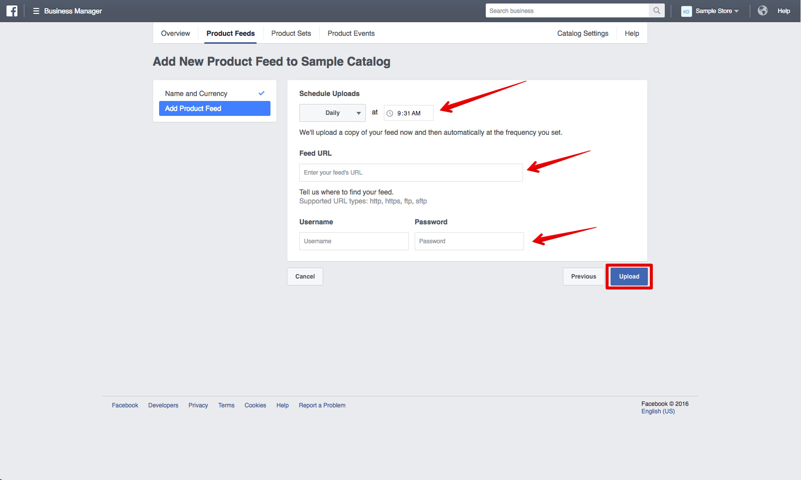The height and width of the screenshot is (480, 801).
Task: Open the Product Events tab
Action: 351,33
